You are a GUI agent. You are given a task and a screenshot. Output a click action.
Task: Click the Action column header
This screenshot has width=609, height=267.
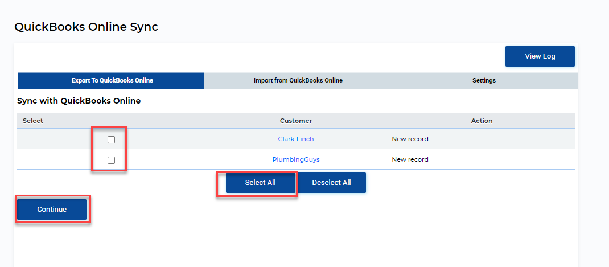point(482,121)
